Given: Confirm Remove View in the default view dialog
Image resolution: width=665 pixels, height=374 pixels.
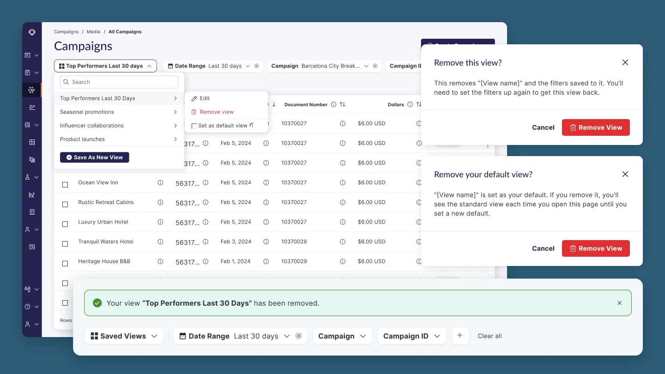Looking at the screenshot, I should point(596,248).
